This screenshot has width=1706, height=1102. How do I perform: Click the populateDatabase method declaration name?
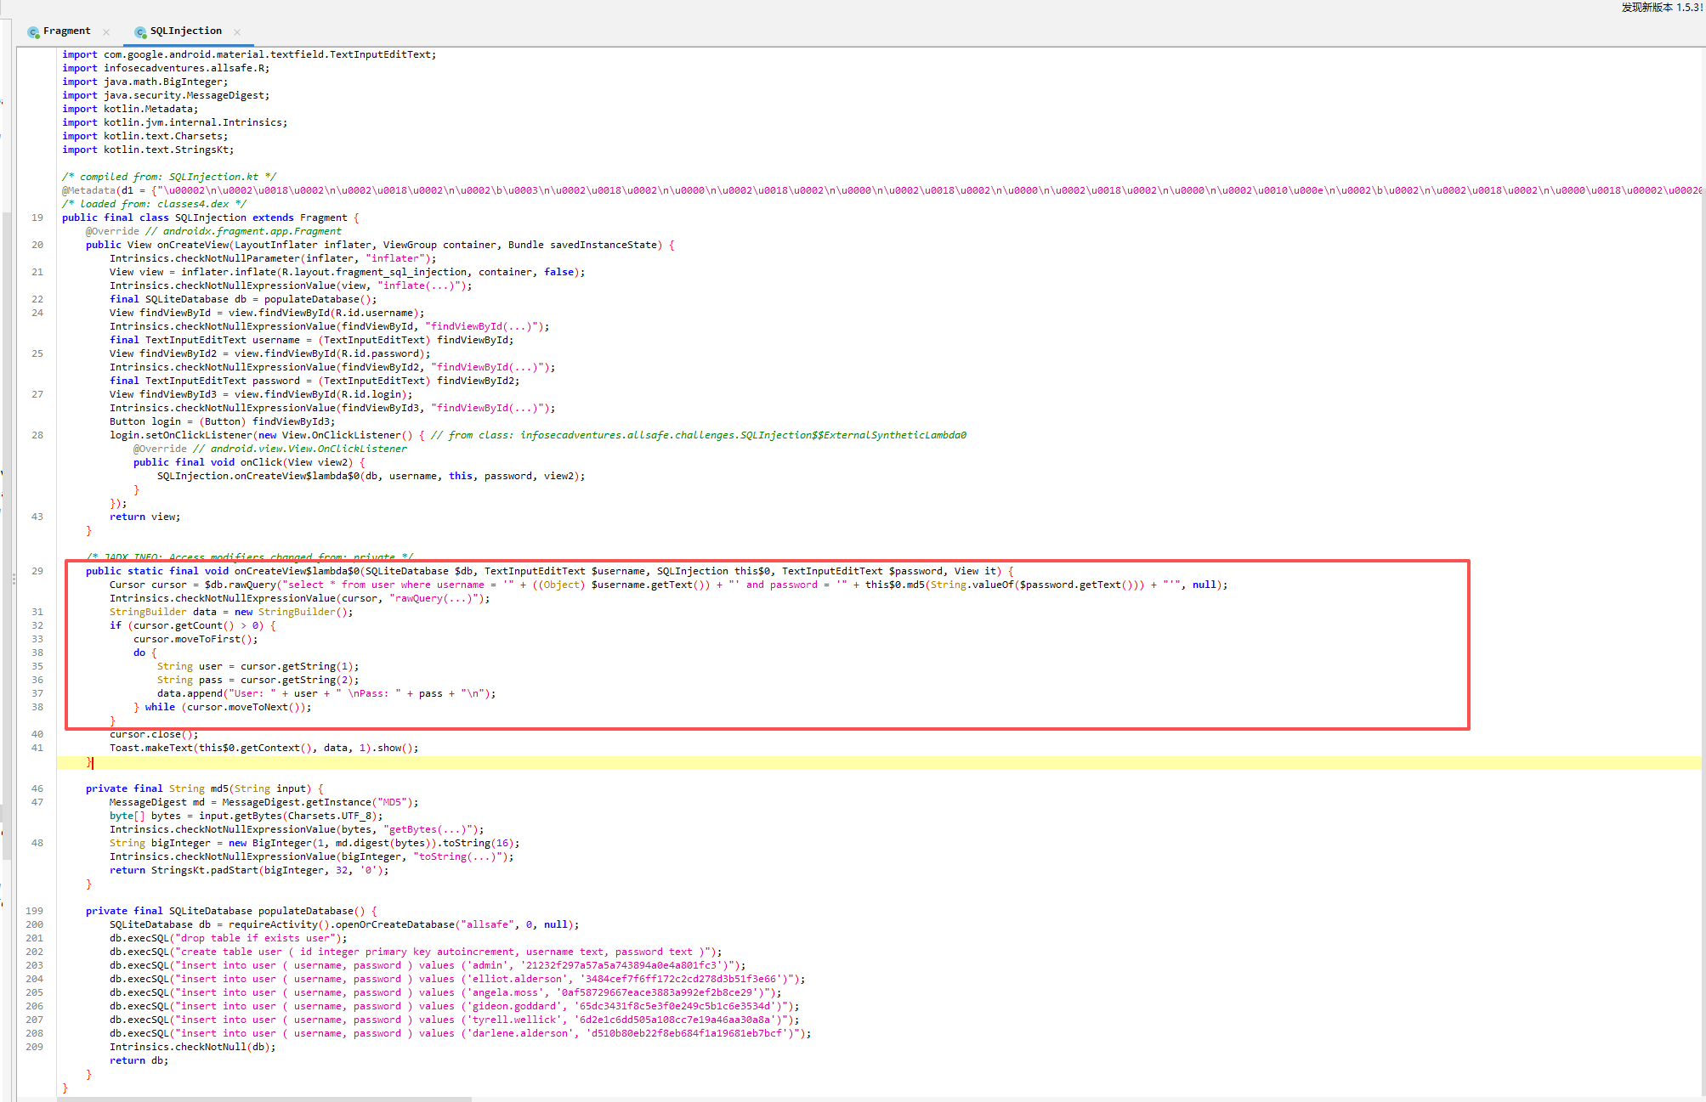click(x=305, y=911)
